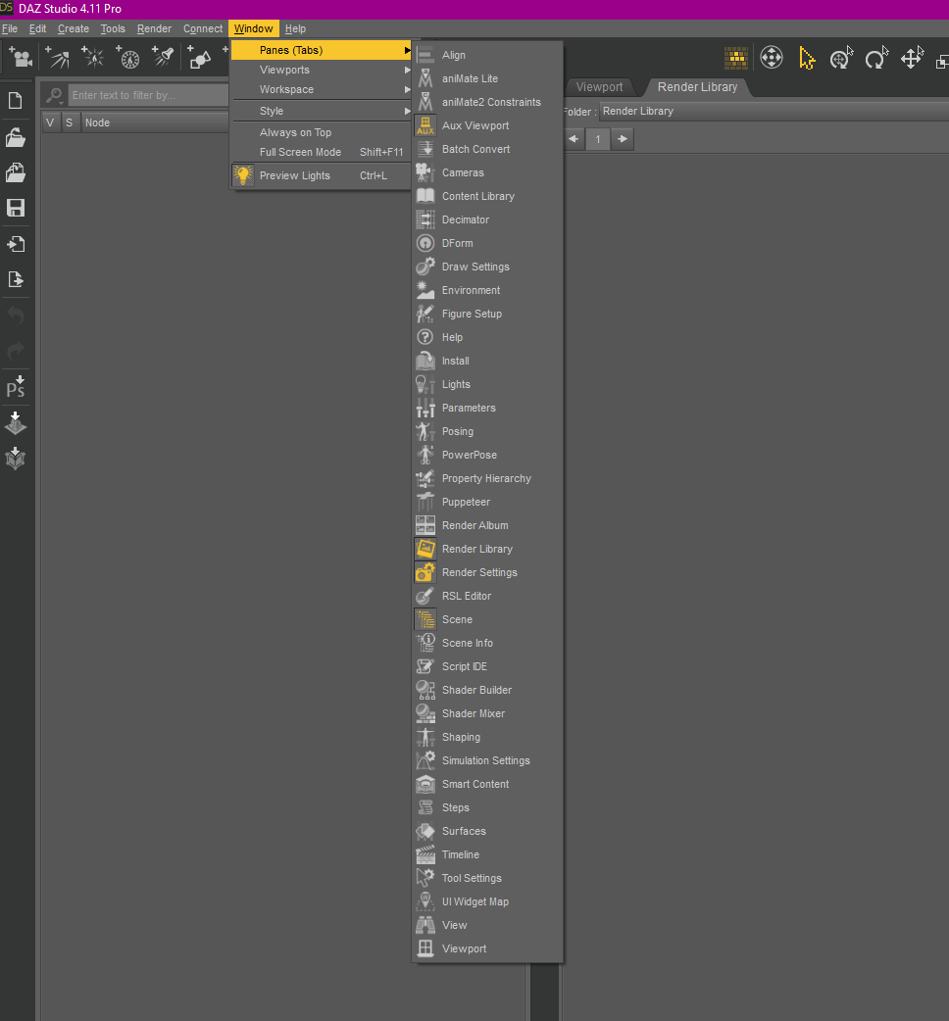Screen dimensions: 949x1021
Task: Select the yellow Node Selection arrow tool
Action: coord(807,58)
